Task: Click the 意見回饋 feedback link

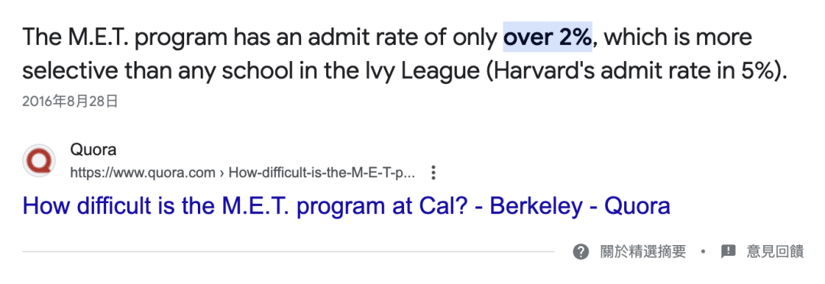Action: 775,251
